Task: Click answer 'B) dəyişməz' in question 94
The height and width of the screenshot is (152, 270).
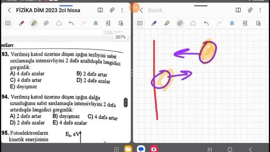Action: pyautogui.click(x=66, y=117)
